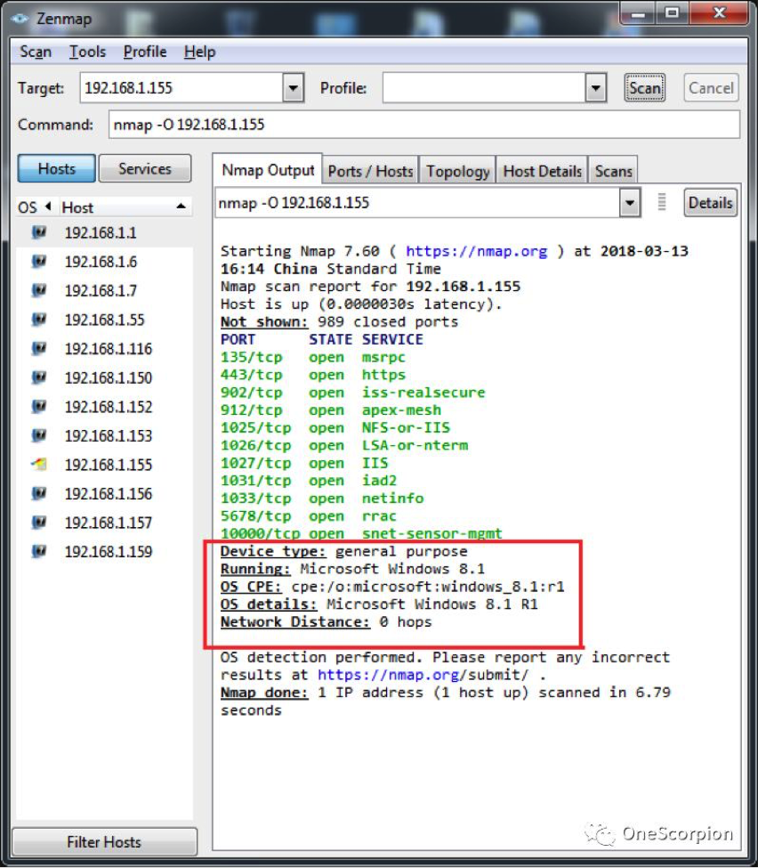The height and width of the screenshot is (868, 758).
Task: Open the Profile dropdown list
Action: pyautogui.click(x=596, y=87)
